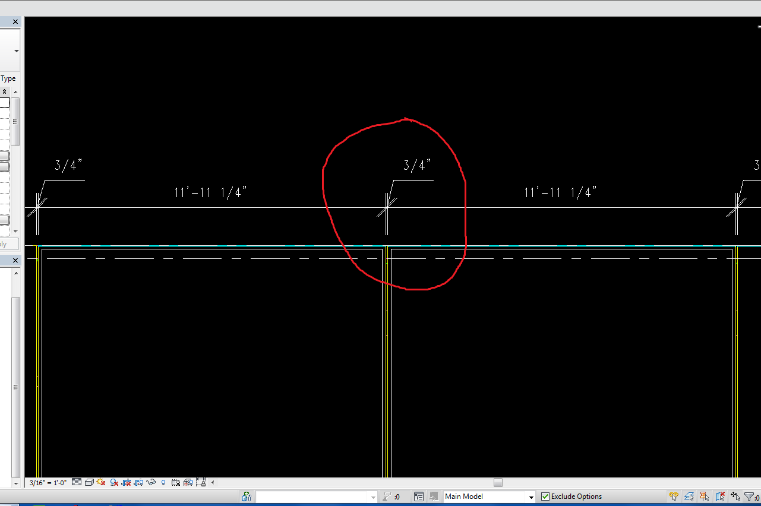Toggle the Sun Path icon
The height and width of the screenshot is (506, 761).
[x=101, y=482]
